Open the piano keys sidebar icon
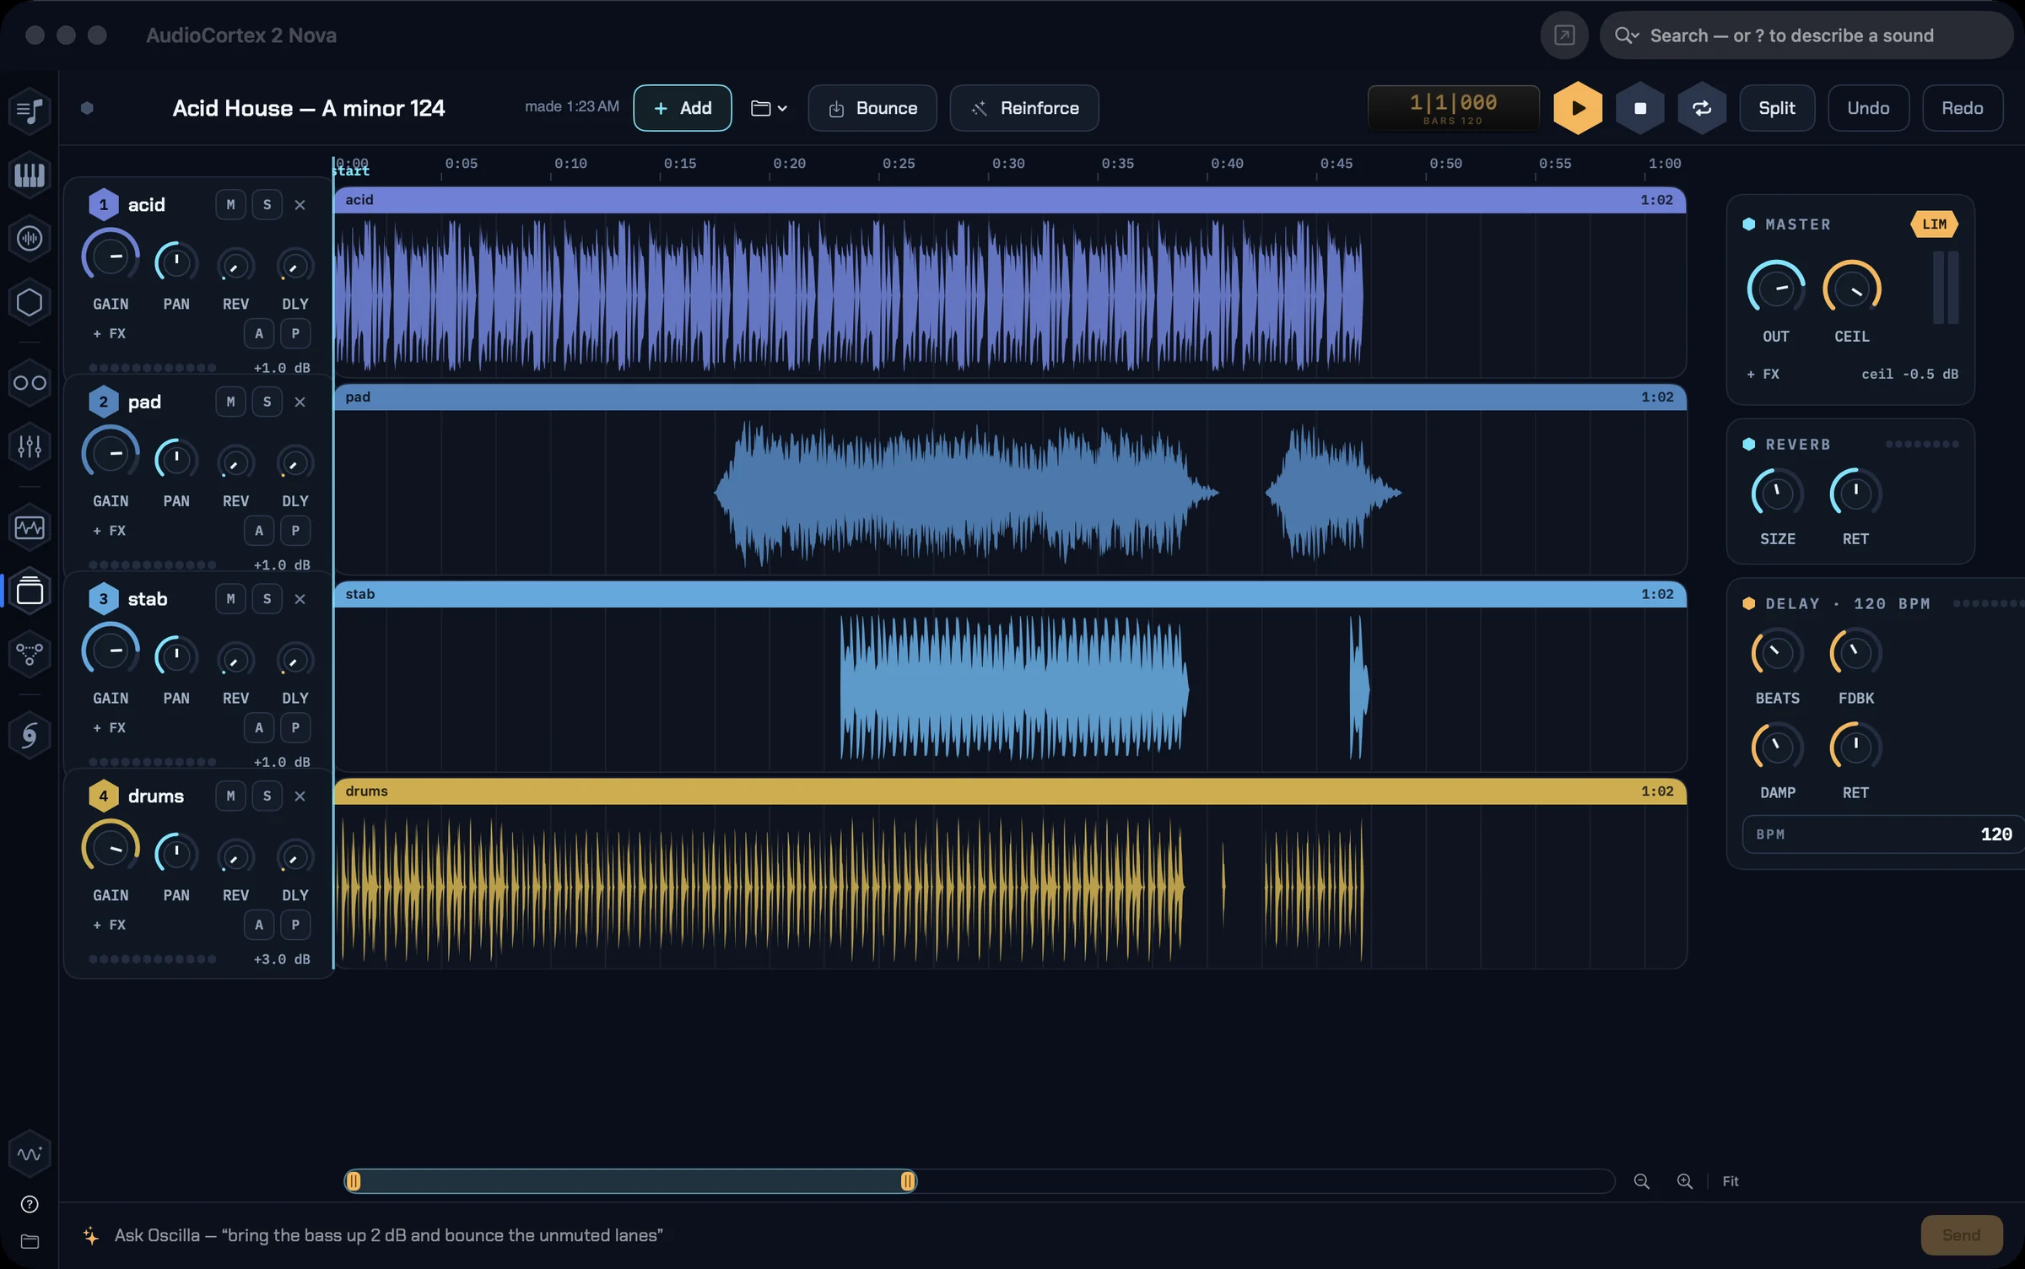The image size is (2025, 1269). (x=30, y=175)
